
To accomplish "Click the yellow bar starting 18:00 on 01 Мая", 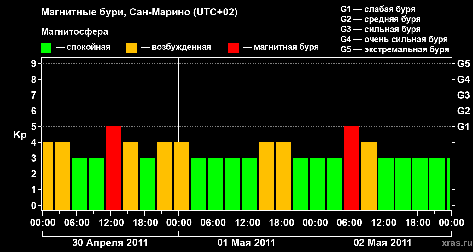I will point(284,176).
